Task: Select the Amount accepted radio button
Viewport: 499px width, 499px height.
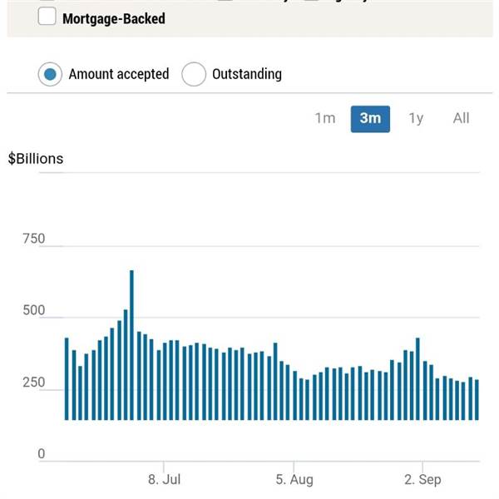Action: pyautogui.click(x=51, y=74)
